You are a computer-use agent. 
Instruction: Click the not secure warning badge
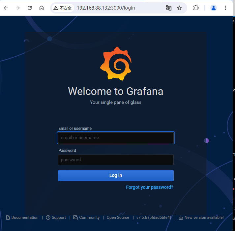63,8
